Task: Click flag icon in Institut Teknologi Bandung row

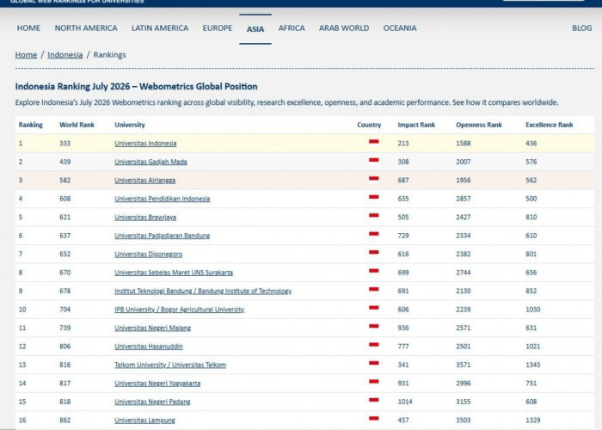Action: 374,291
